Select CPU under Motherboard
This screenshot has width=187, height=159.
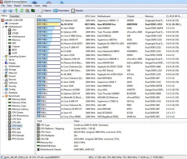(x=12, y=30)
